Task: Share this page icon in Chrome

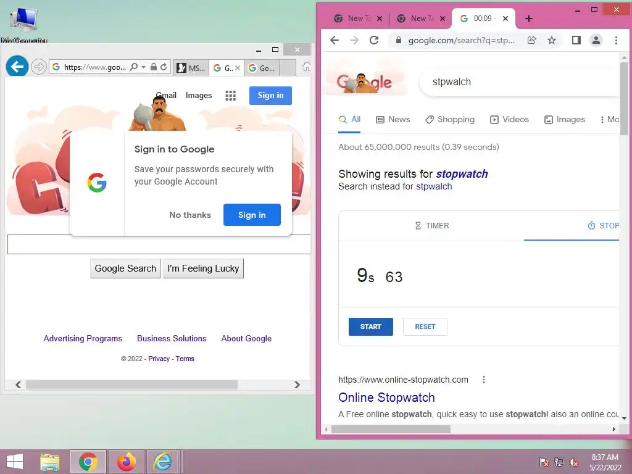Action: point(531,40)
